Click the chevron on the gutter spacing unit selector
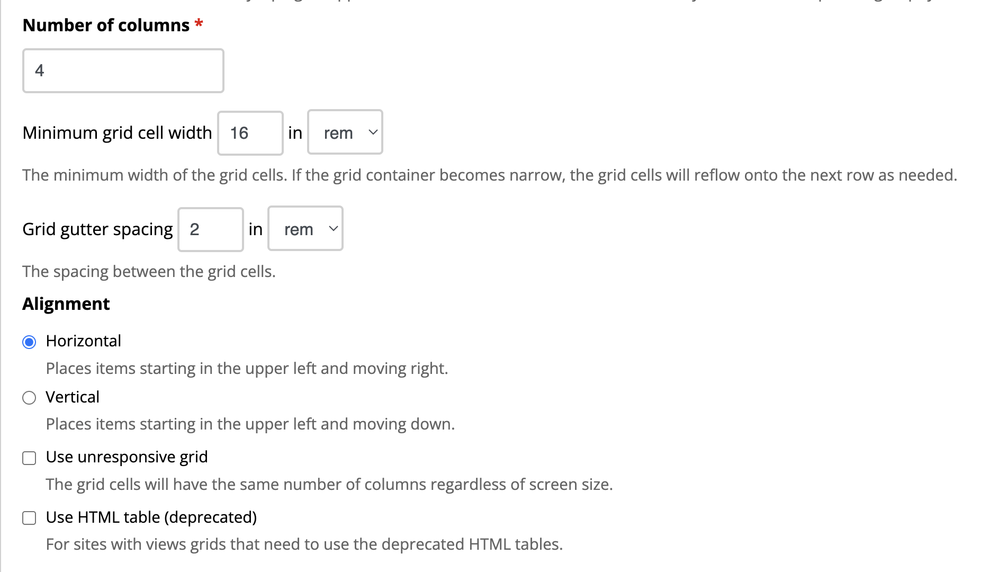Screen dimensions: 1007x572 [334, 229]
